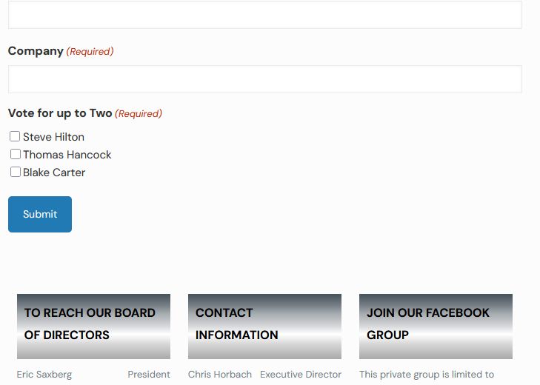
Task: Click the President title text
Action: [x=149, y=375]
